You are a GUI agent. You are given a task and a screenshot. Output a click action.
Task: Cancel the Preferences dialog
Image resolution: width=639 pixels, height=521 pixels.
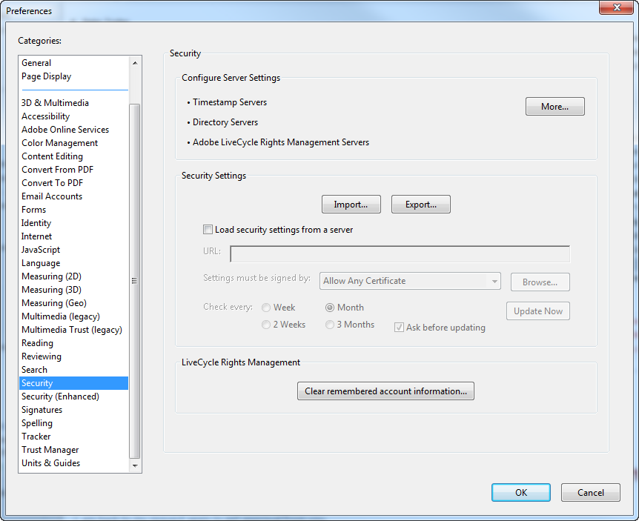[590, 492]
